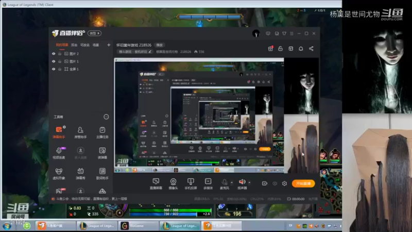Toggle lock on 图片 2 layer
This screenshot has width=412, height=232.
60,54
